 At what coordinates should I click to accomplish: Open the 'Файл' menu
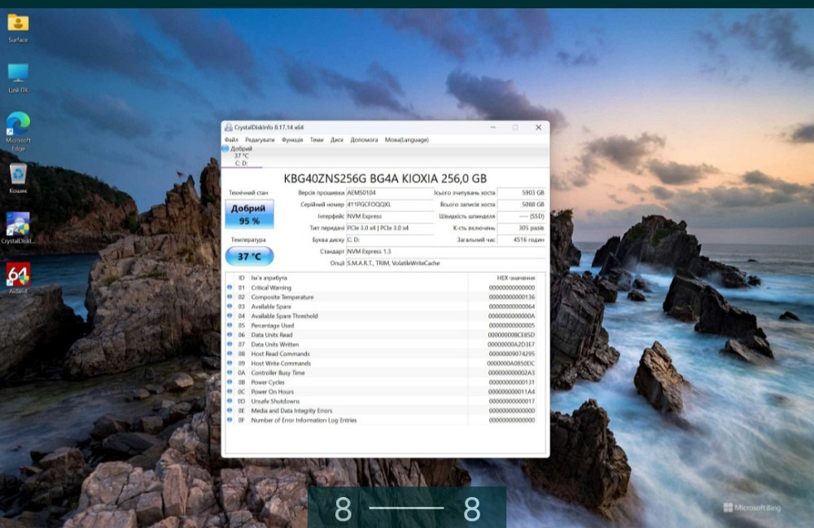pyautogui.click(x=232, y=140)
